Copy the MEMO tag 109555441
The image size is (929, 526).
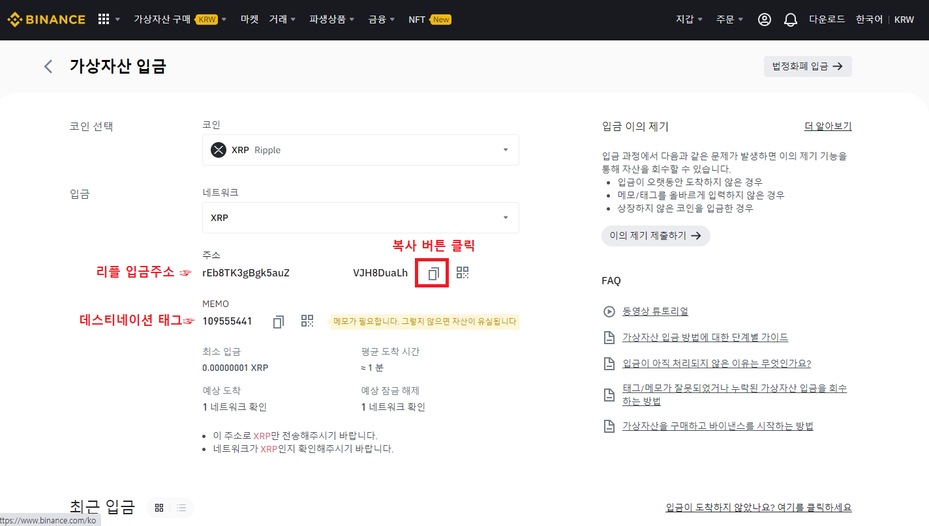point(279,321)
